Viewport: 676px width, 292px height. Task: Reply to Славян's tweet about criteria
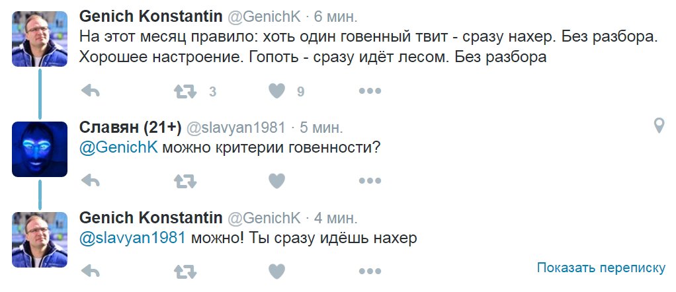90,180
